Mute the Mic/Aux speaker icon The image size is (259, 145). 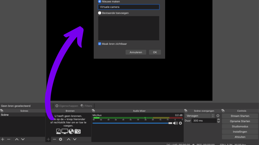[x=175, y=123]
